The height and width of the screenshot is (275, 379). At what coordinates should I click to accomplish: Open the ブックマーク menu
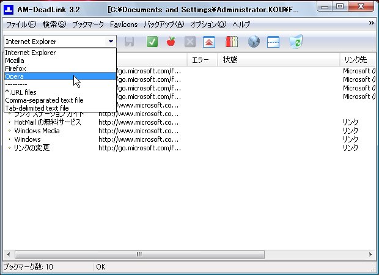(x=88, y=24)
